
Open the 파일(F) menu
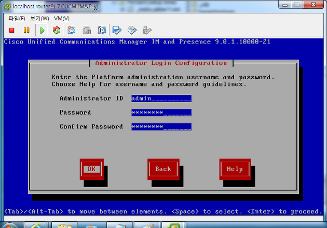(x=17, y=19)
